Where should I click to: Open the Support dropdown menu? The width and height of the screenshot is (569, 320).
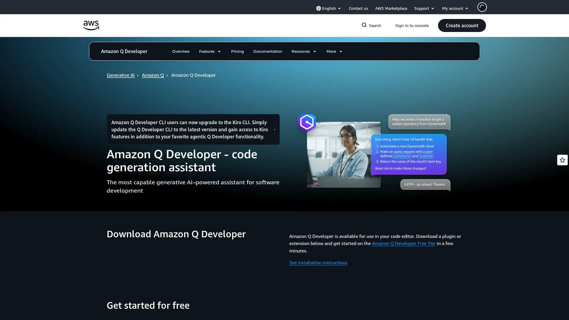[424, 8]
